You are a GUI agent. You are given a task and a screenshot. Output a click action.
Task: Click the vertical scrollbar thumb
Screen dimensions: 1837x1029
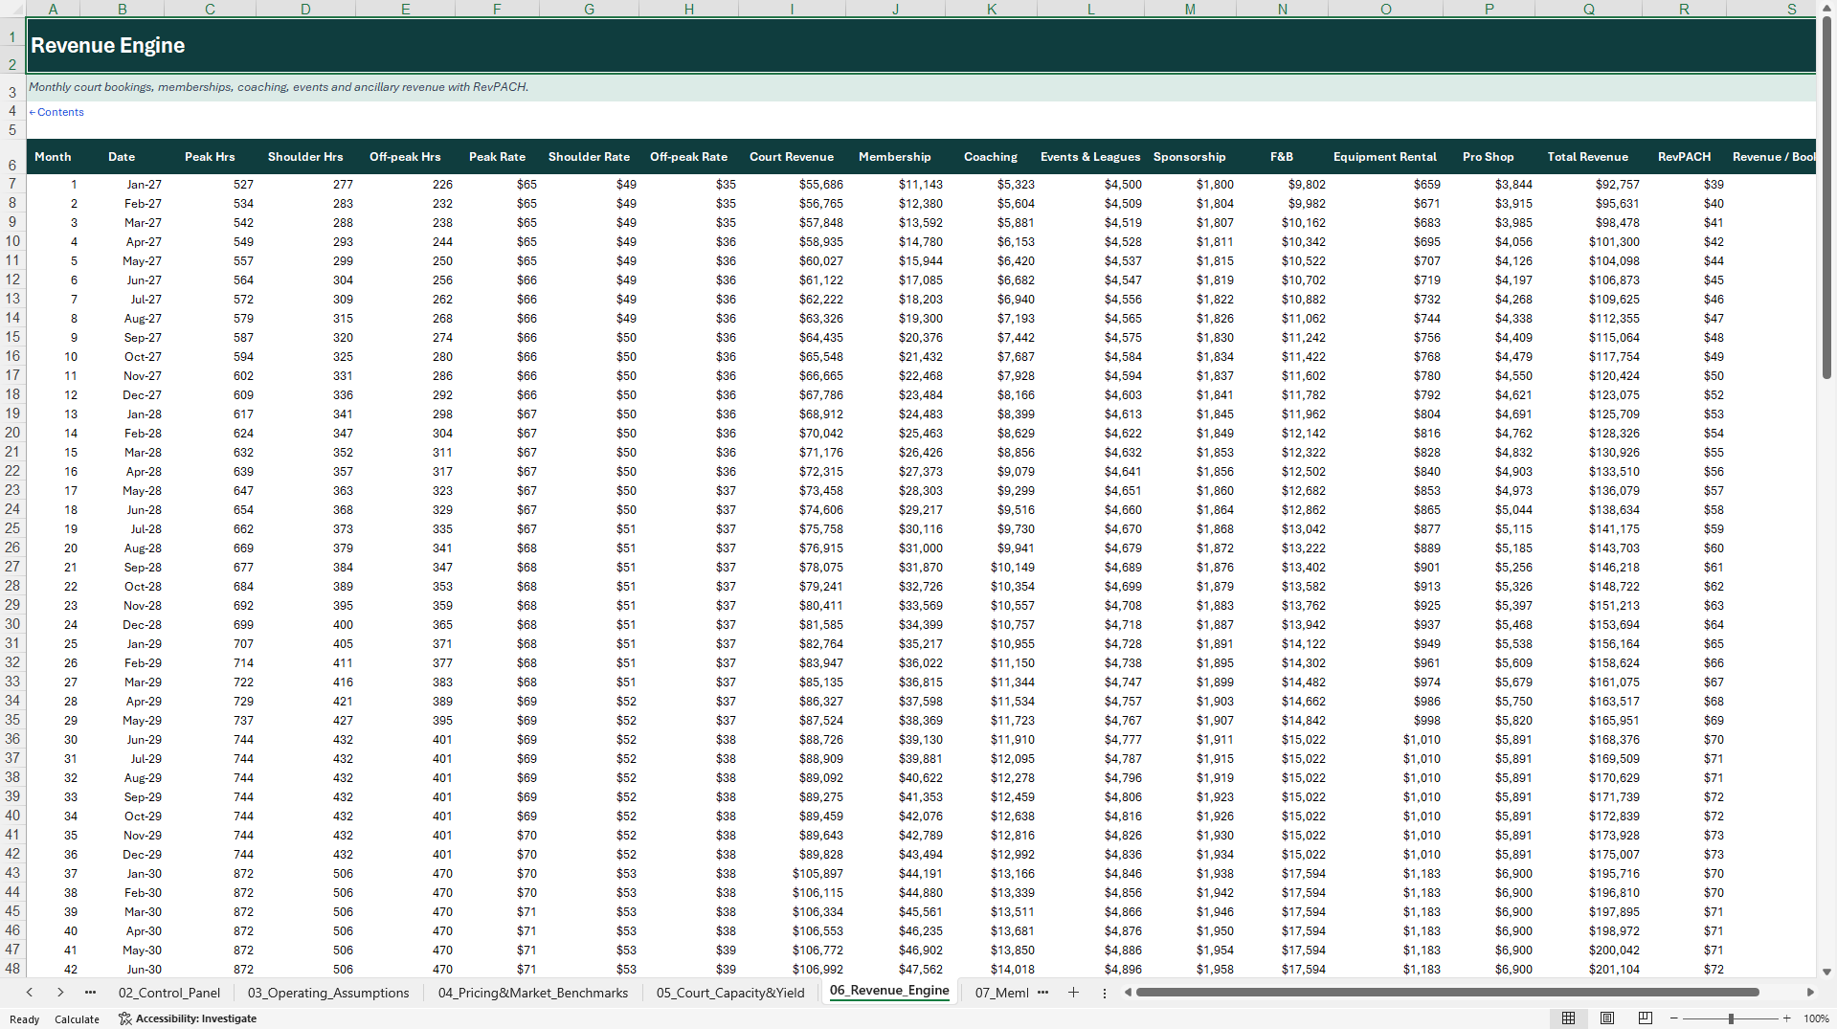(x=1826, y=198)
